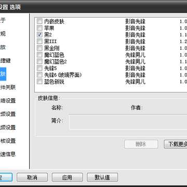The height and width of the screenshot is (187, 187).
Task: Click author 影音先锋 in the 内嵌皮肤 row
Action: tap(135, 21)
